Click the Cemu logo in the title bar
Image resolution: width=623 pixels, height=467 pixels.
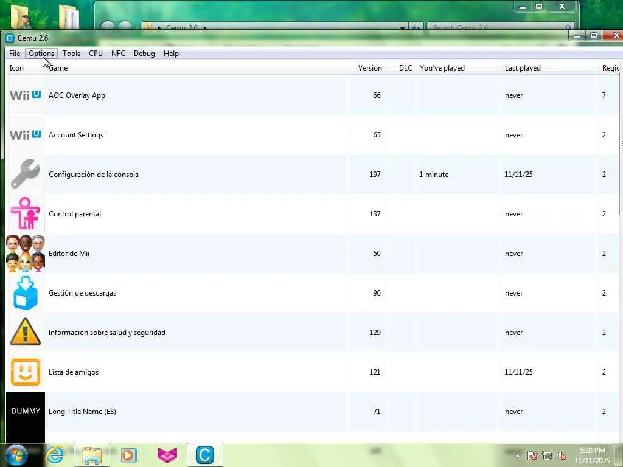point(10,38)
